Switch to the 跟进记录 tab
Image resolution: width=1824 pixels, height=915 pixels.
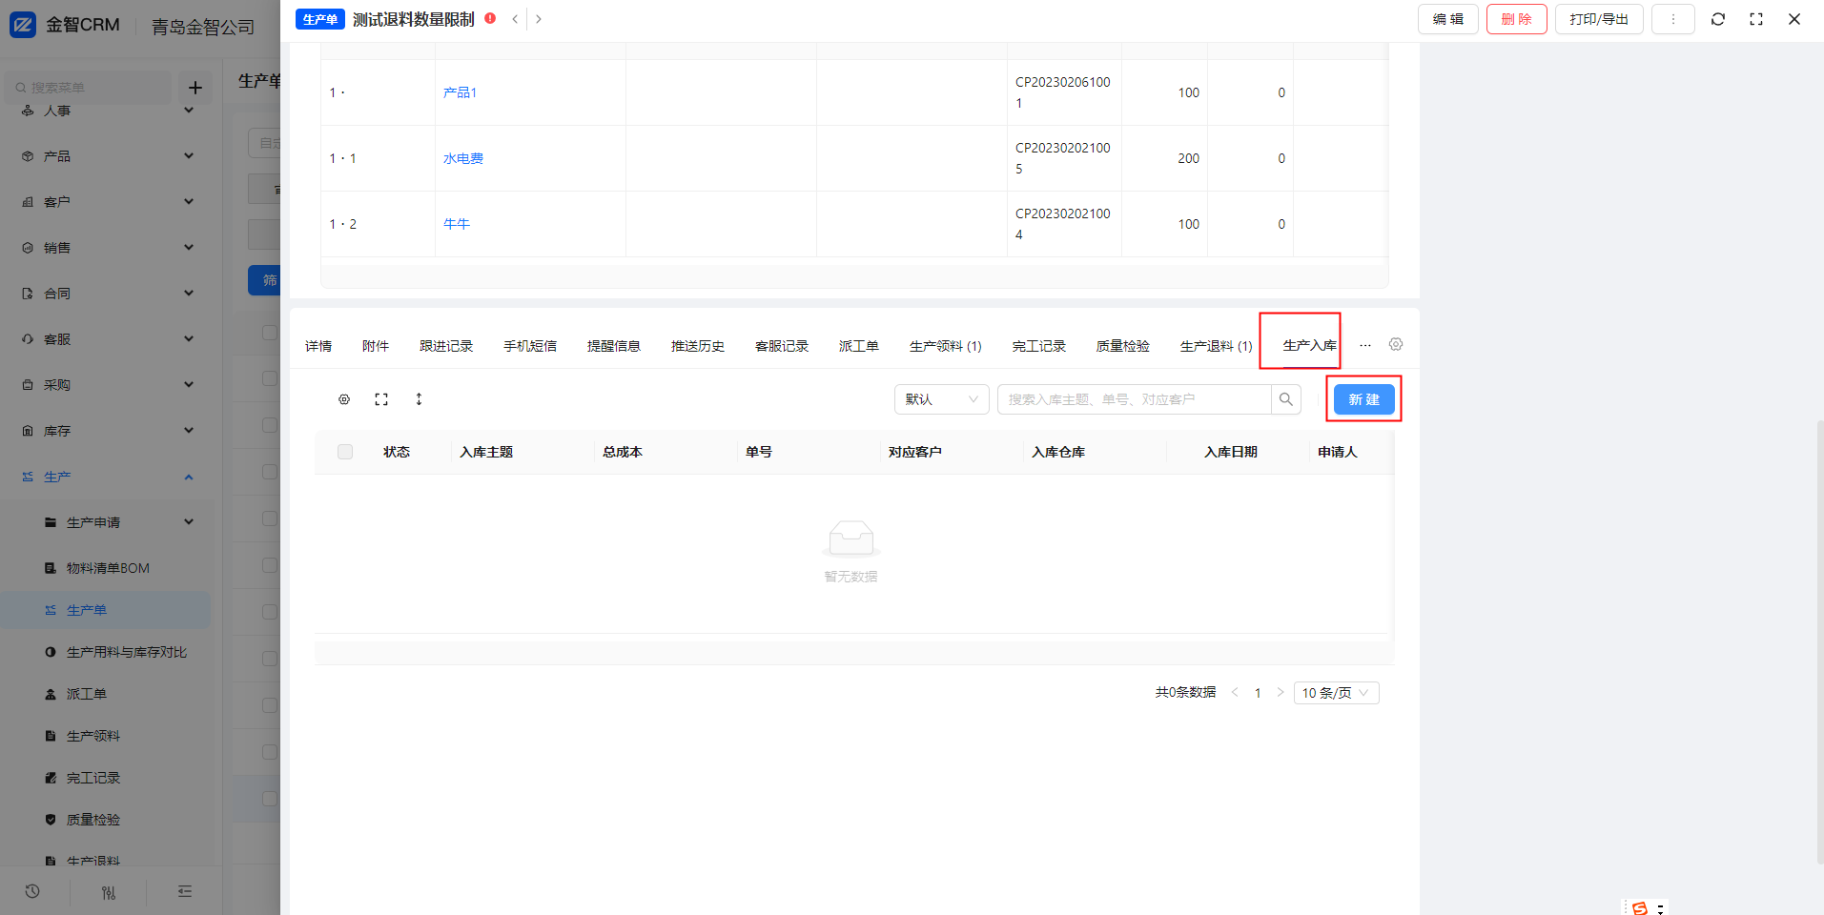(446, 346)
